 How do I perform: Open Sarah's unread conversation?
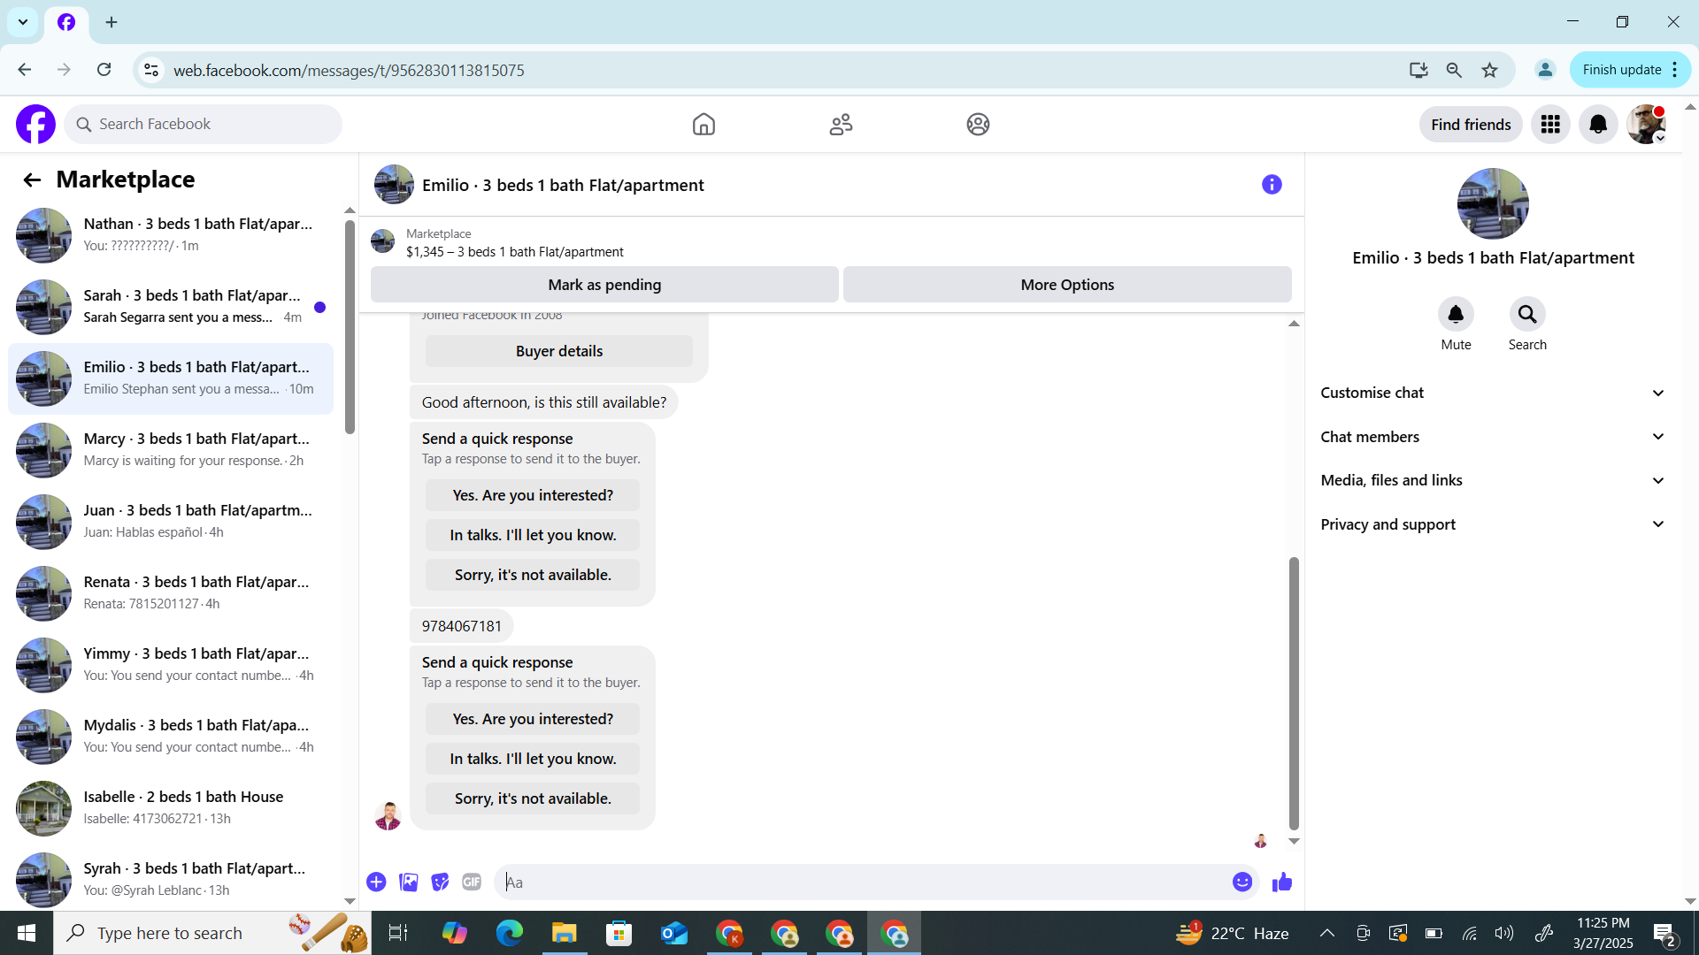(x=171, y=307)
